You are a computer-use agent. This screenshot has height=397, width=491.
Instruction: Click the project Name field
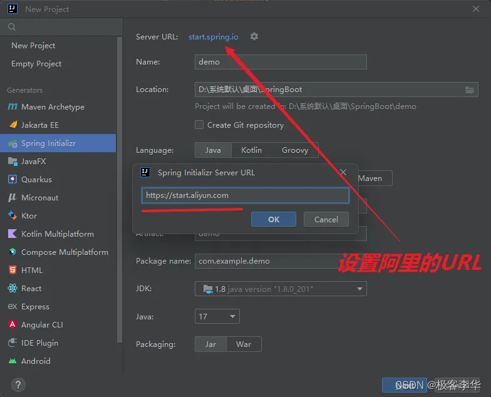click(x=281, y=62)
